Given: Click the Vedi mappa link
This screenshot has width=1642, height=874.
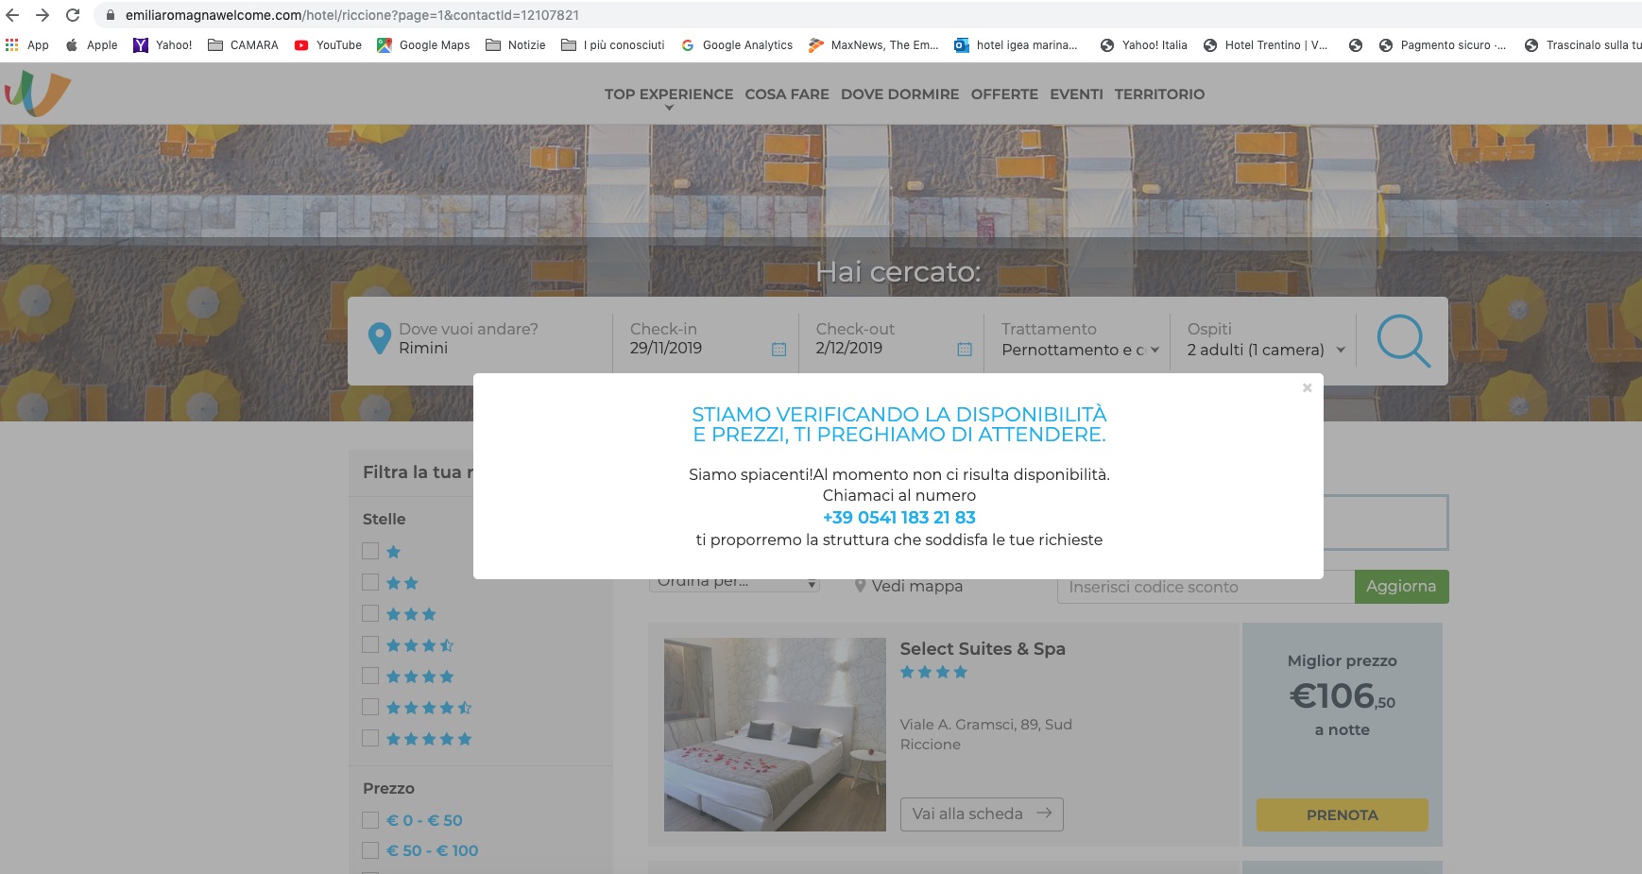Looking at the screenshot, I should pos(916,586).
